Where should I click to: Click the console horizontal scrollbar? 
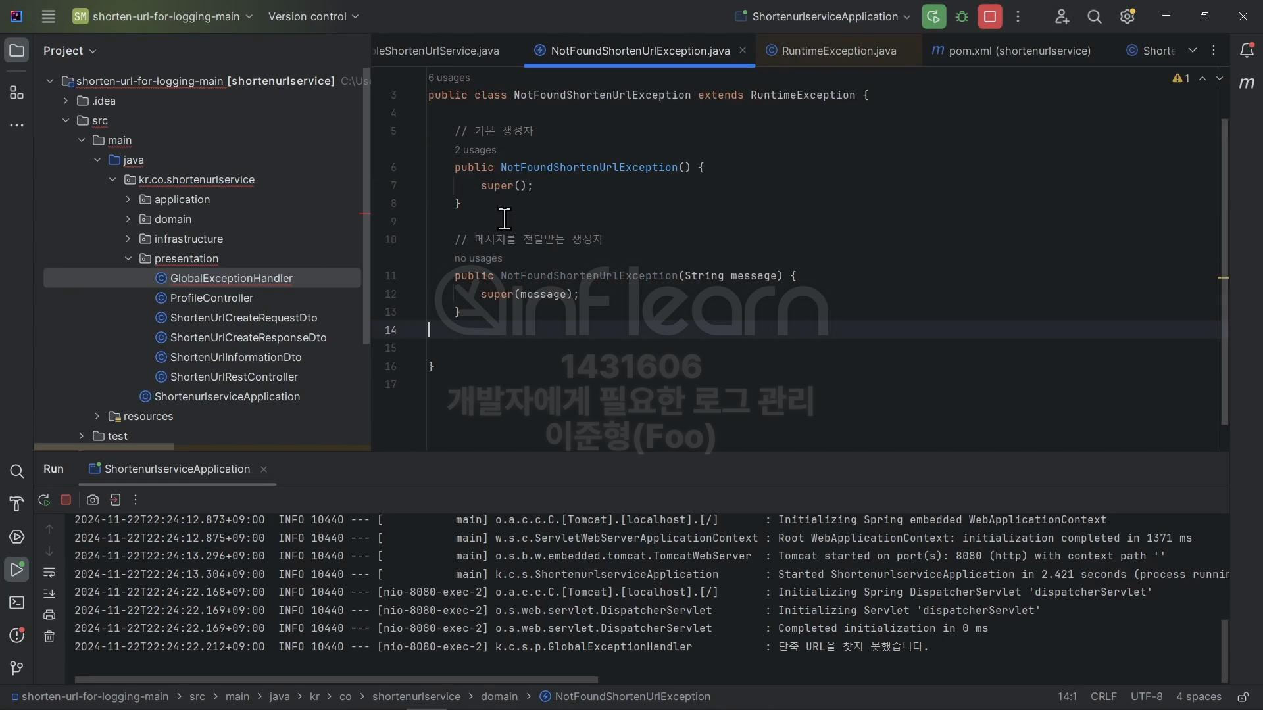coord(335,680)
